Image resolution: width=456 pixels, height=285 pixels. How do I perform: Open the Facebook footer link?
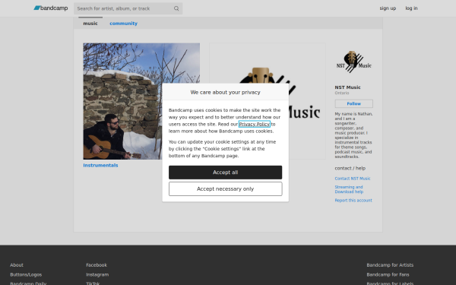click(x=97, y=265)
